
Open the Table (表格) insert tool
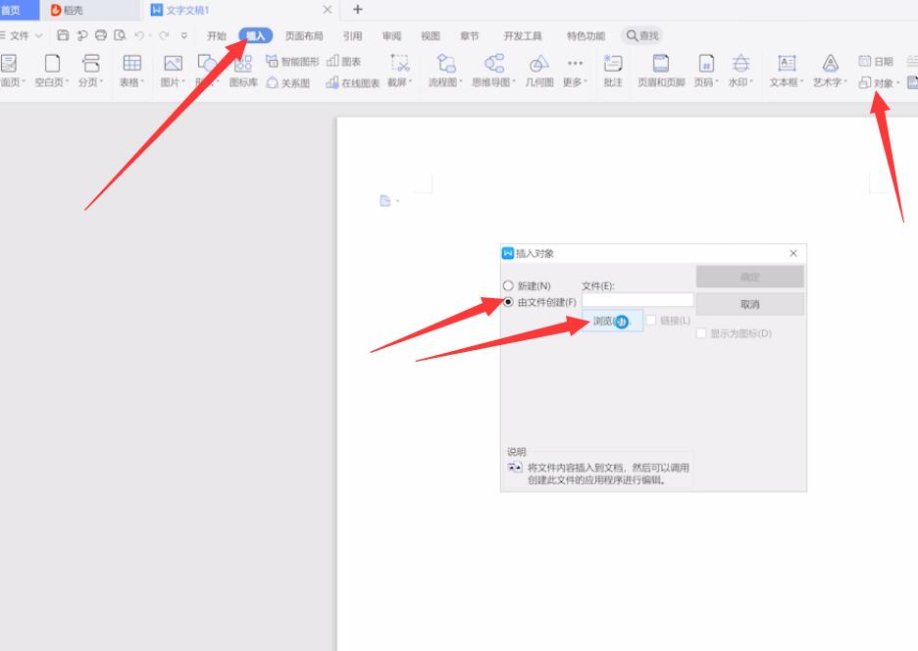pos(131,71)
